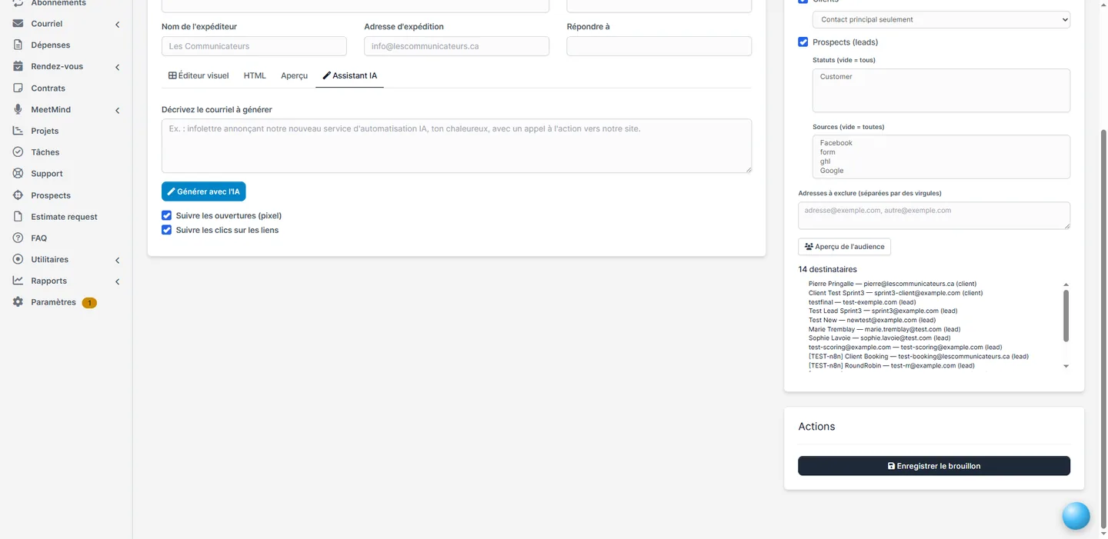Click the Support lifebuoy icon
1108x539 pixels.
[x=18, y=174]
